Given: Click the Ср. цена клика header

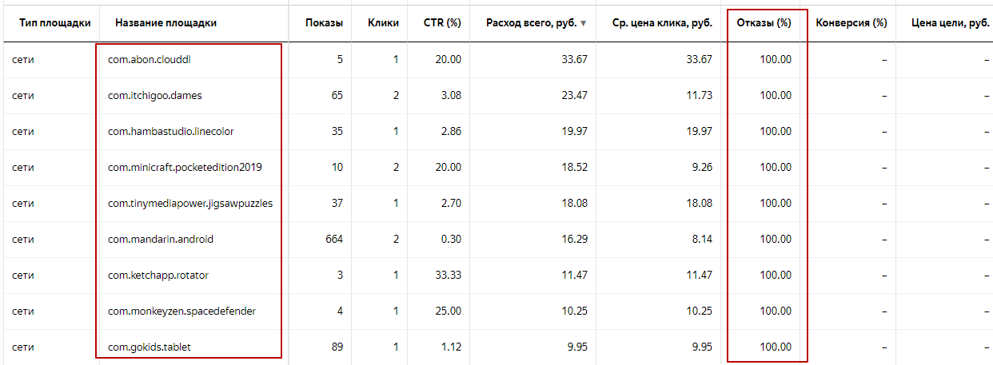Looking at the screenshot, I should pyautogui.click(x=662, y=23).
